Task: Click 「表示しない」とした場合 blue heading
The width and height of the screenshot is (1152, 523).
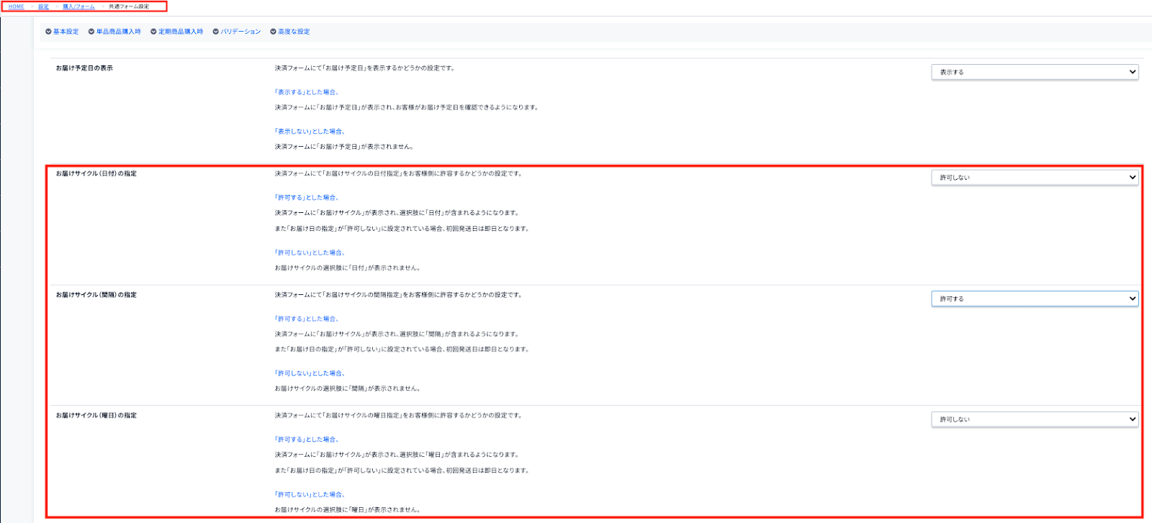Action: [x=310, y=132]
